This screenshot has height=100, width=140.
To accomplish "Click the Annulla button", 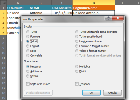I will click(112, 93).
